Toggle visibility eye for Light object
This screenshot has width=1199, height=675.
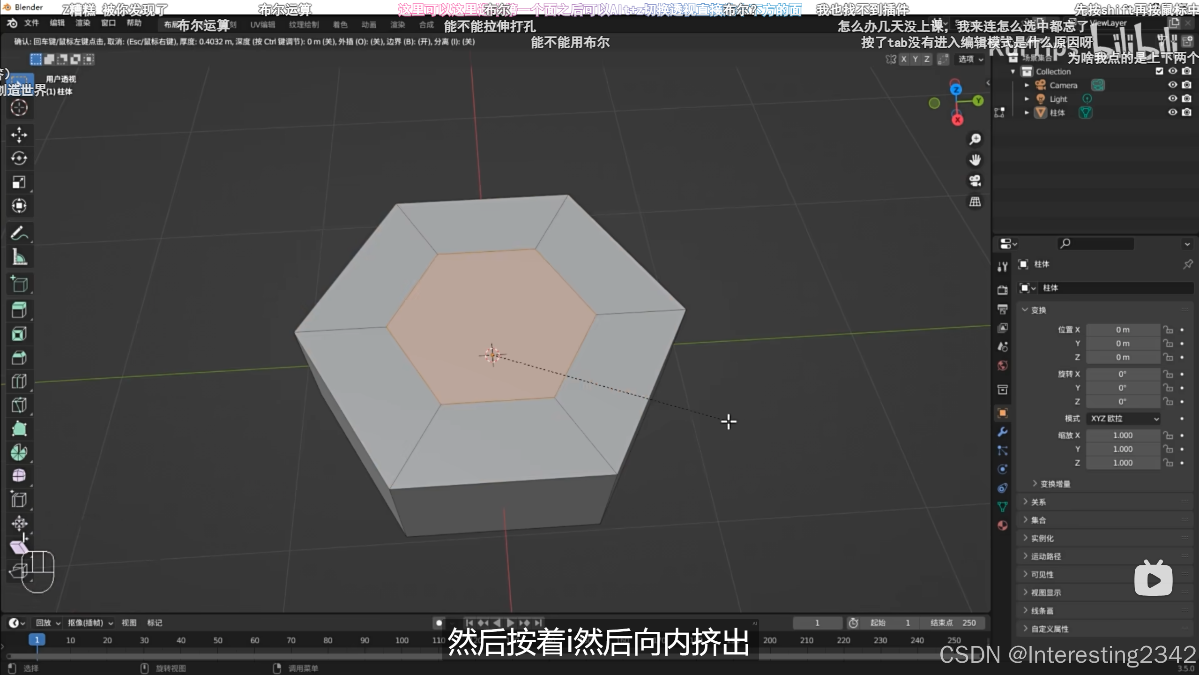tap(1172, 98)
